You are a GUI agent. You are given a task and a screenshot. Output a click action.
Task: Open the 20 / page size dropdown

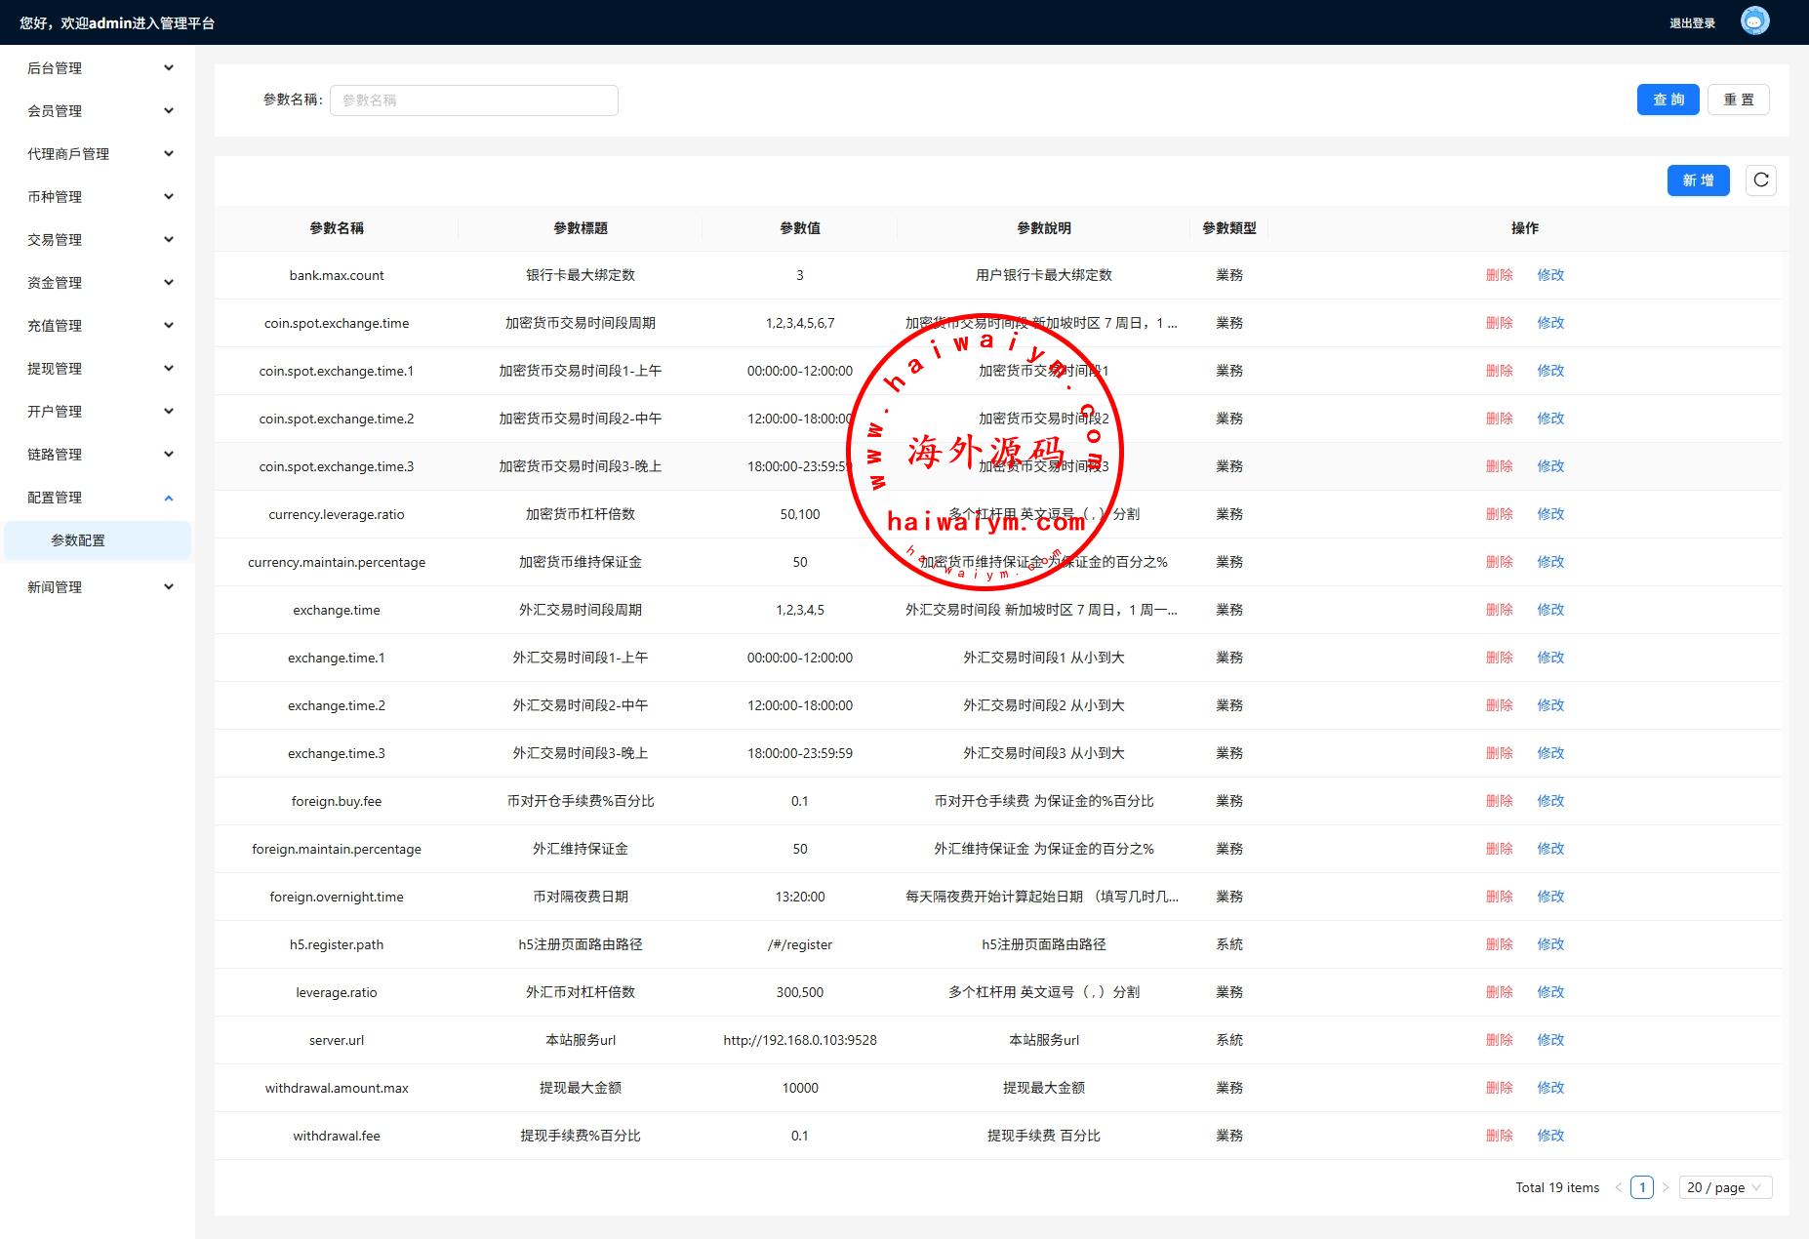1725,1187
